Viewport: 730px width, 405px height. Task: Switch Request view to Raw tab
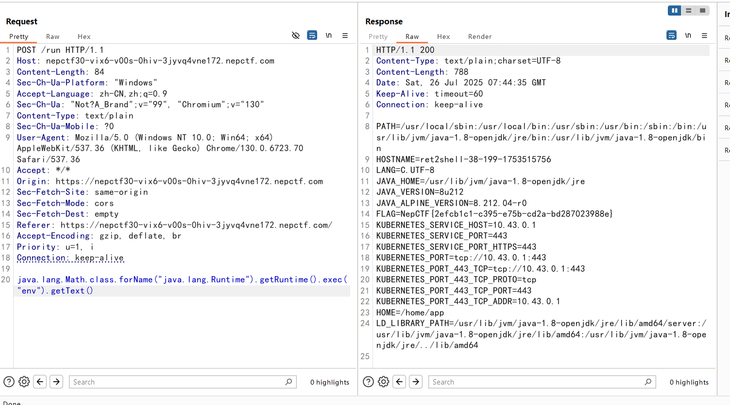tap(52, 36)
